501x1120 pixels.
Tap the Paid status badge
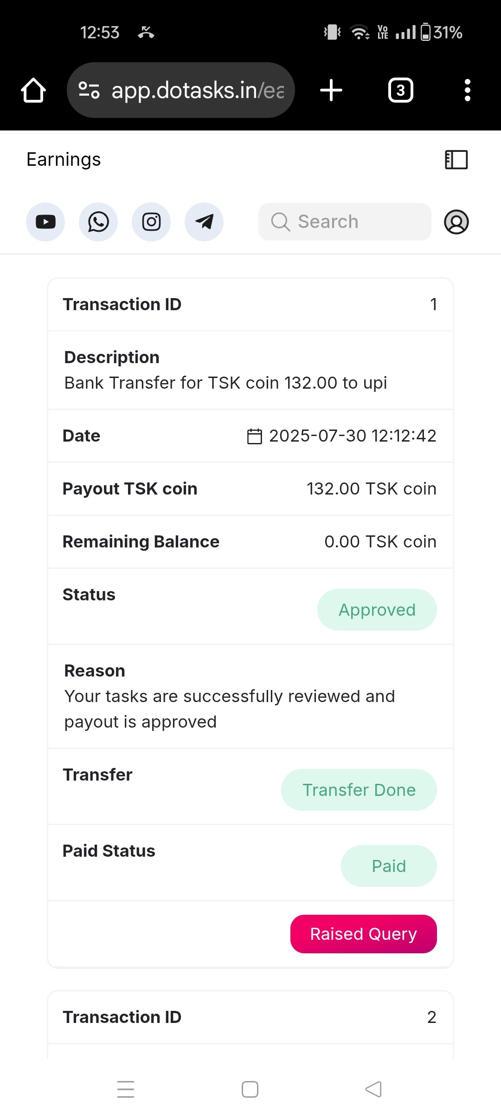click(x=389, y=866)
